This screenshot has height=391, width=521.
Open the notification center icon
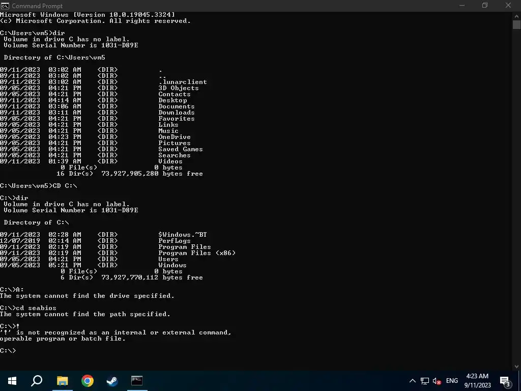[505, 381]
